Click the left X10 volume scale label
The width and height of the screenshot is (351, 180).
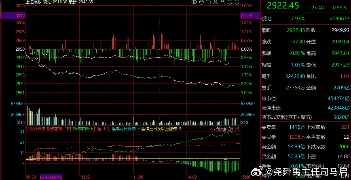[21, 123]
